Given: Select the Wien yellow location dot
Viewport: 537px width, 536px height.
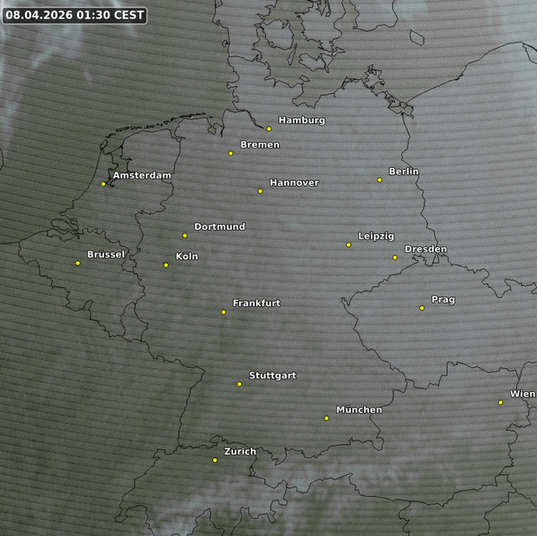Looking at the screenshot, I should (x=501, y=402).
